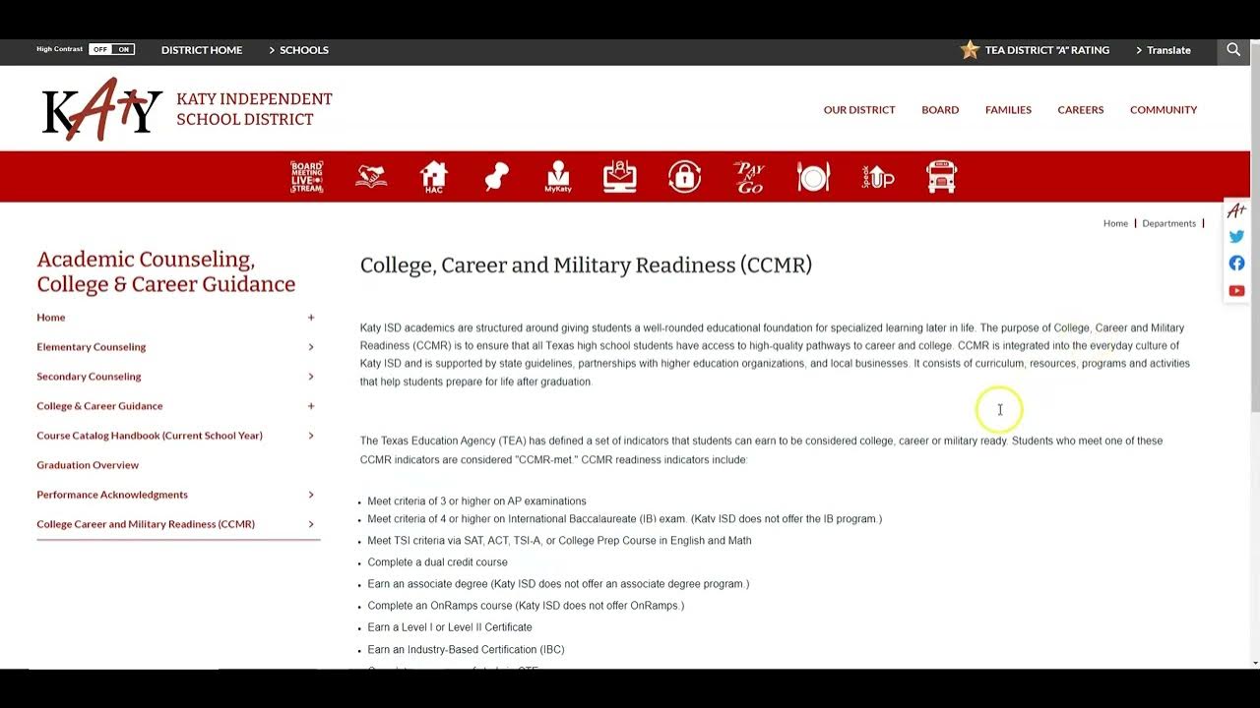The image size is (1260, 708).
Task: Click the Katy ISD logo
Action: pos(101,109)
